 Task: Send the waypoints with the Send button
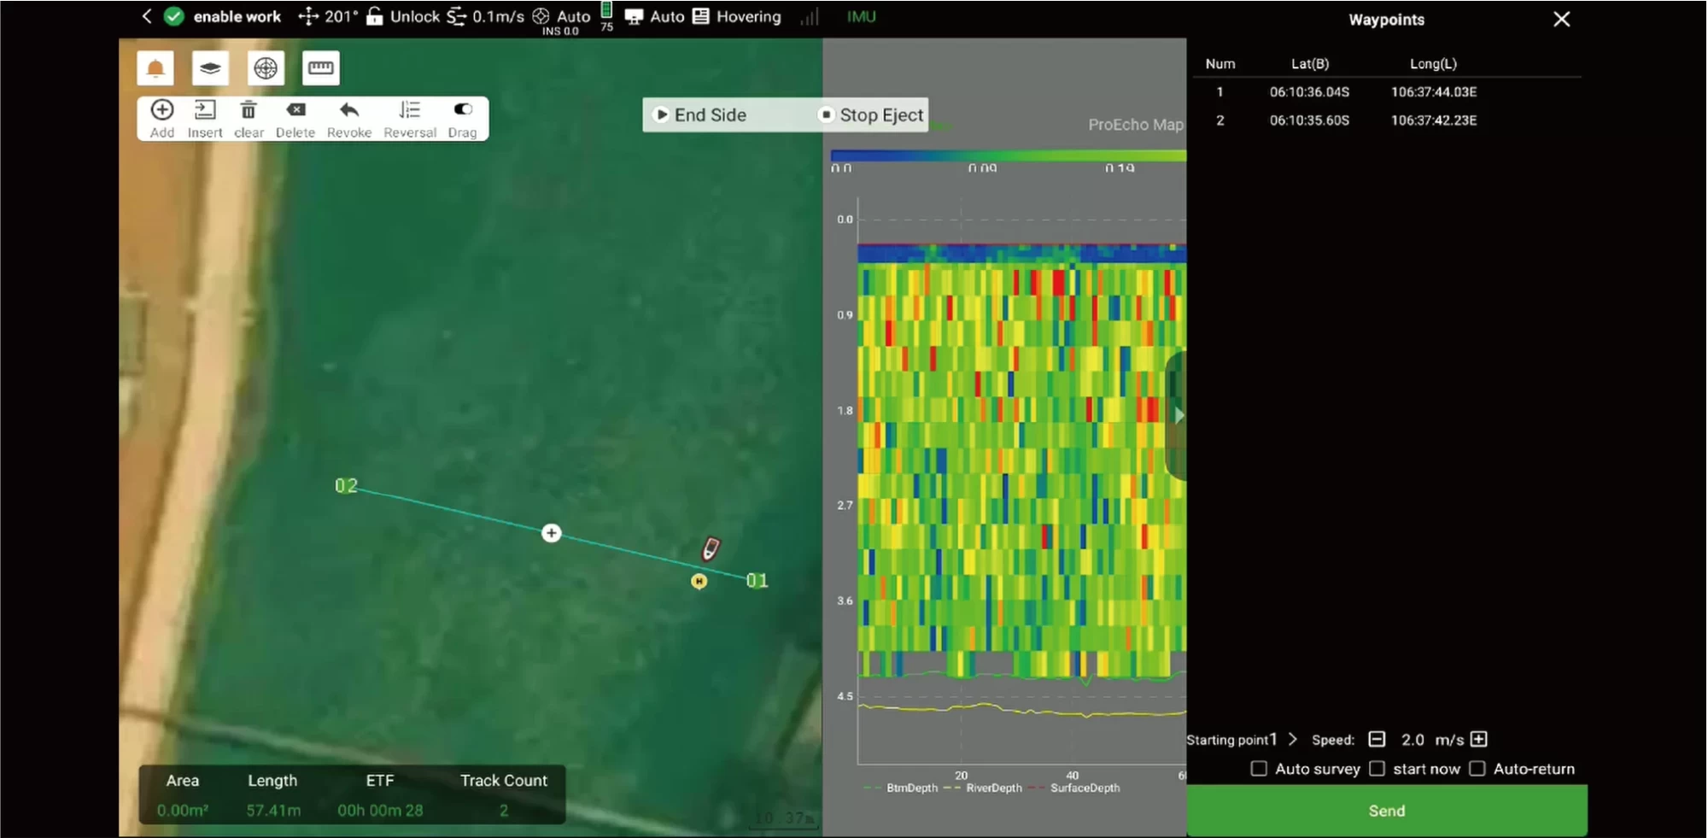pos(1387,811)
